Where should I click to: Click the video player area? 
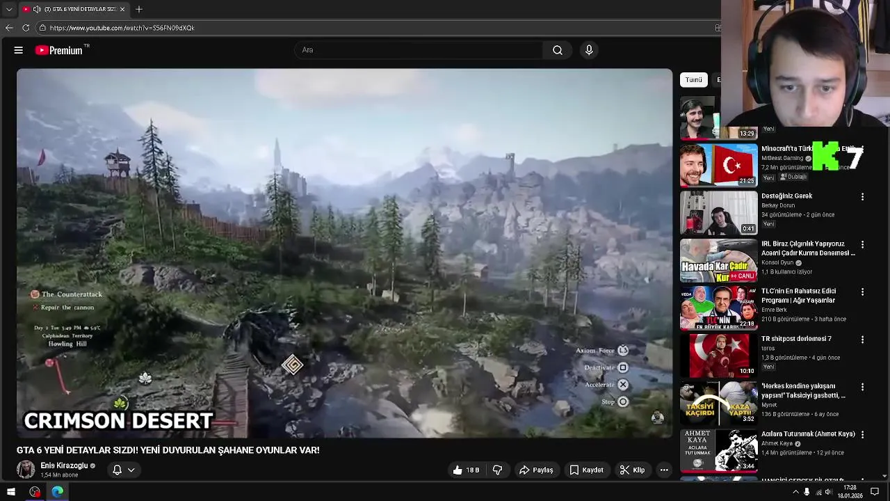click(344, 253)
